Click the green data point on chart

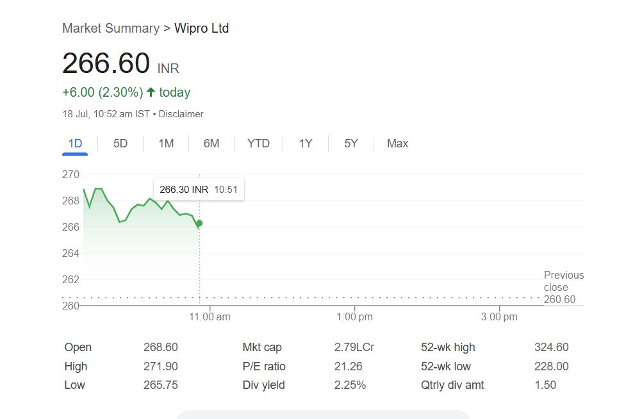pyautogui.click(x=199, y=223)
